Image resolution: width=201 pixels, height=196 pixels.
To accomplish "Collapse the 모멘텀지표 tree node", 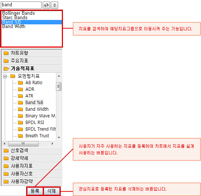I will point(5,76).
